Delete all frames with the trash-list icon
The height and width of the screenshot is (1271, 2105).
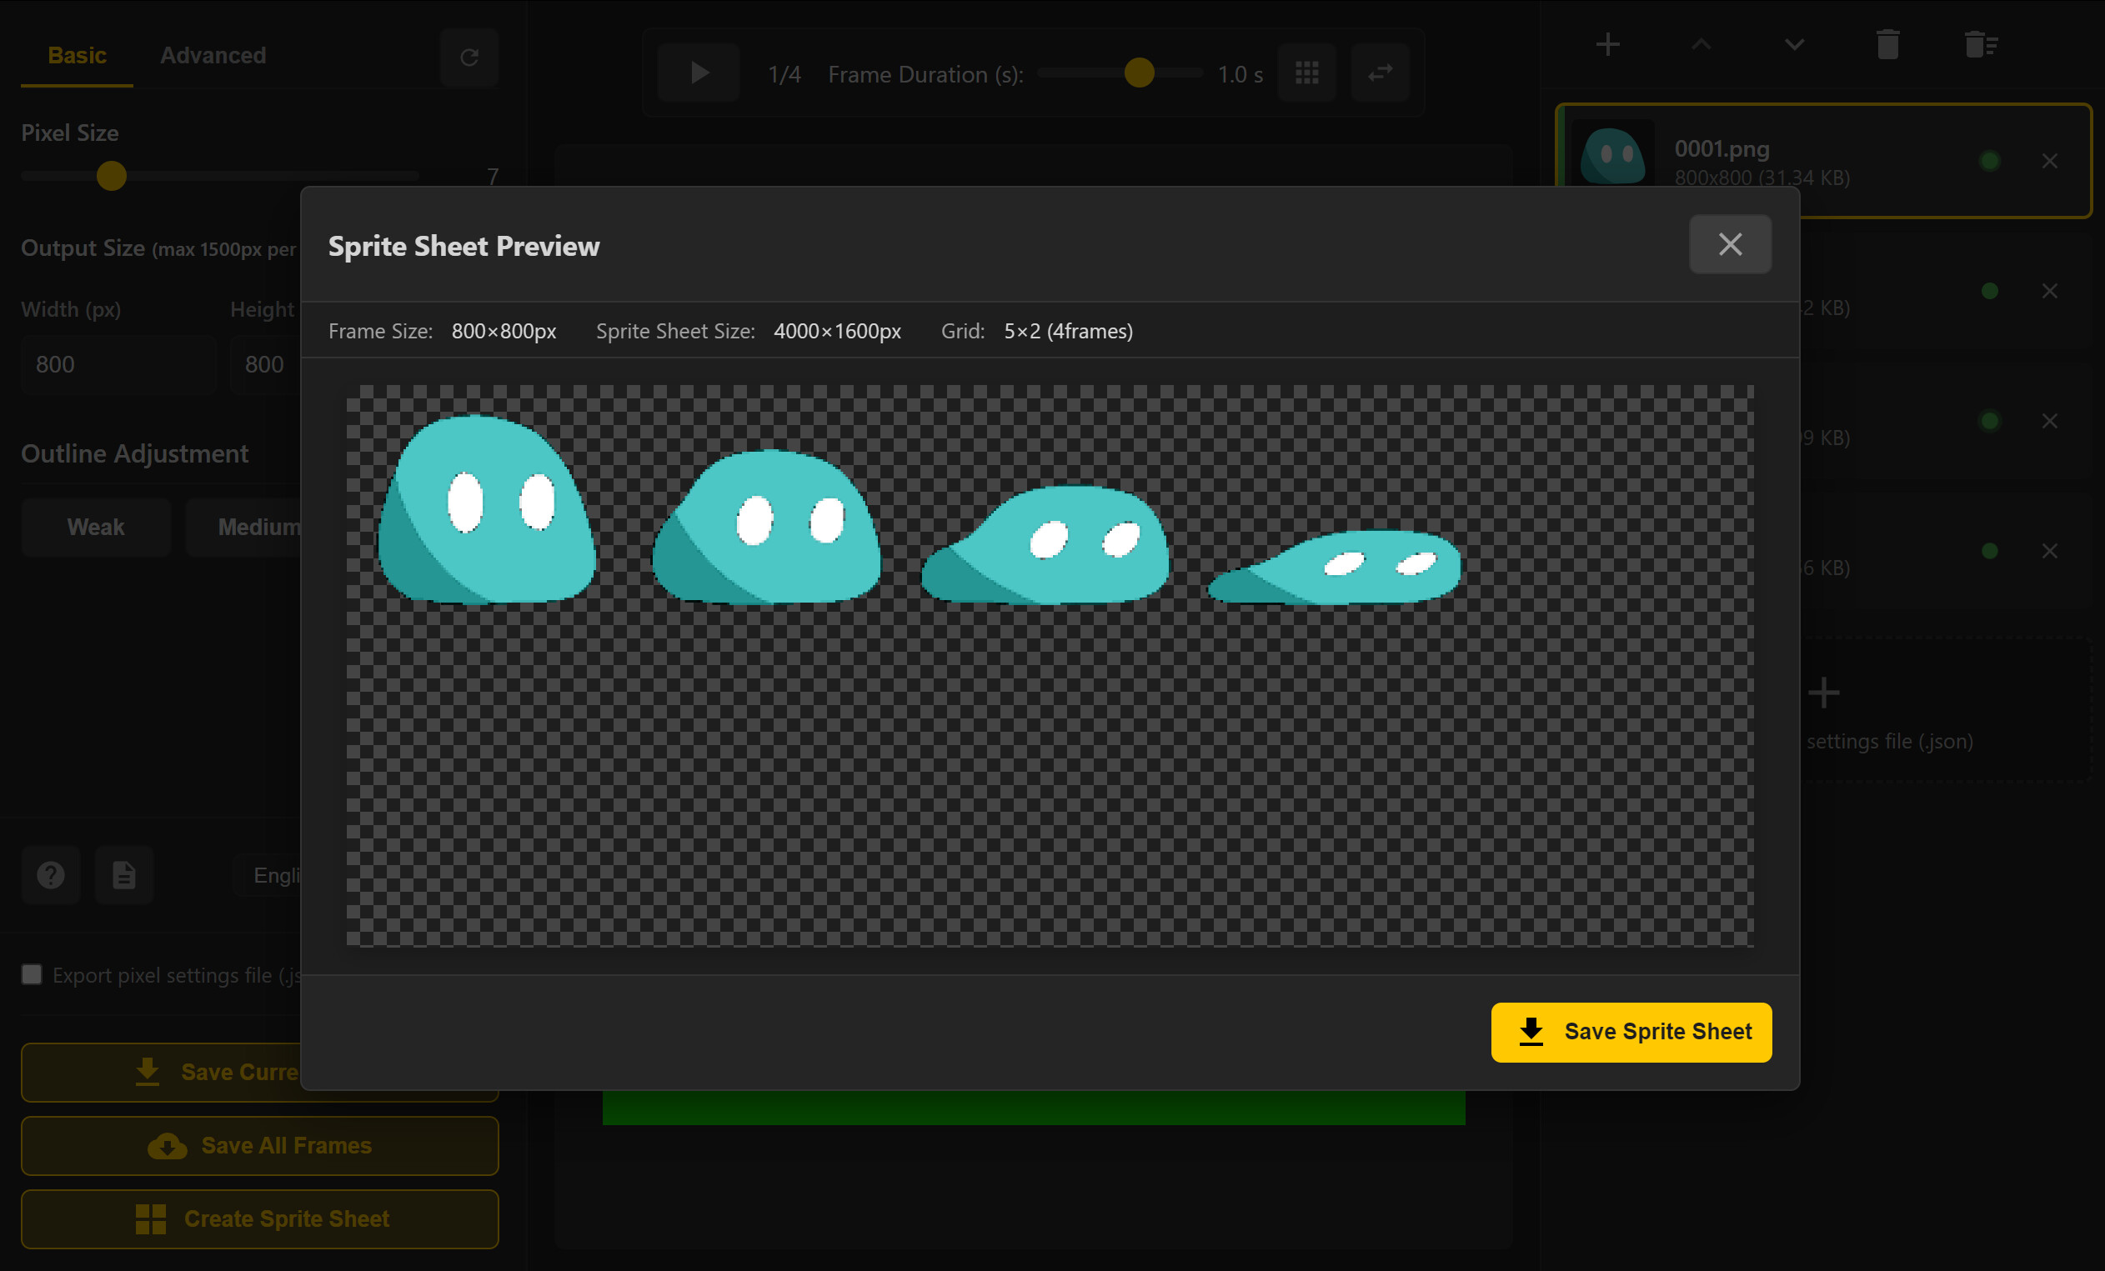pos(1980,43)
